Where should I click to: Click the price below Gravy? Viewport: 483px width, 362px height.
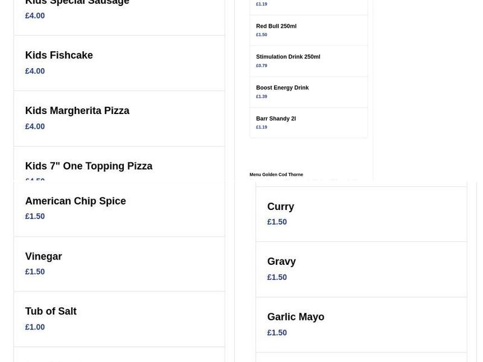click(x=277, y=278)
